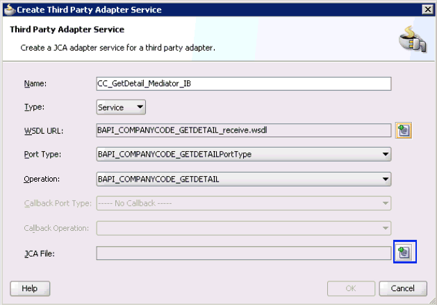437x305 pixels.
Task: Open the Type dropdown showing Service
Action: click(121, 107)
